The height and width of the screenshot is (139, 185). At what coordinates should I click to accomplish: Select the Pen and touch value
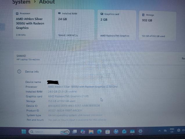point(77,120)
